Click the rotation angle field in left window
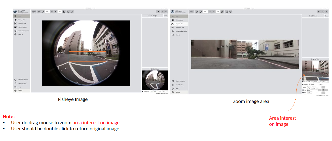This screenshot has height=141, width=332. pos(47,12)
